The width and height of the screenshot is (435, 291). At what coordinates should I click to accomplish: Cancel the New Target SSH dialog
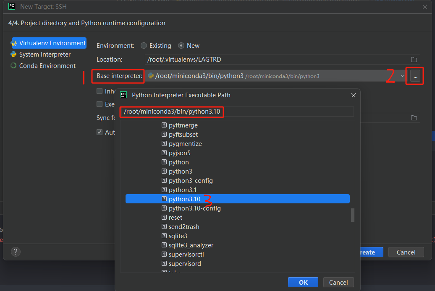pos(406,252)
